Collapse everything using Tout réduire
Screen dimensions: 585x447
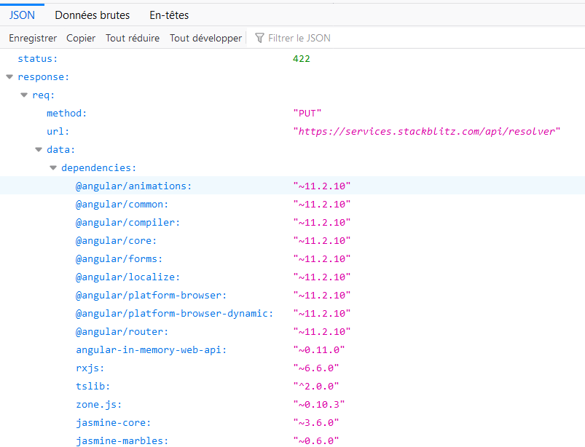(133, 38)
